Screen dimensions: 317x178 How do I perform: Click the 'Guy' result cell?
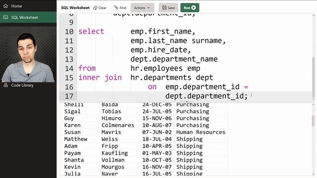[69, 119]
